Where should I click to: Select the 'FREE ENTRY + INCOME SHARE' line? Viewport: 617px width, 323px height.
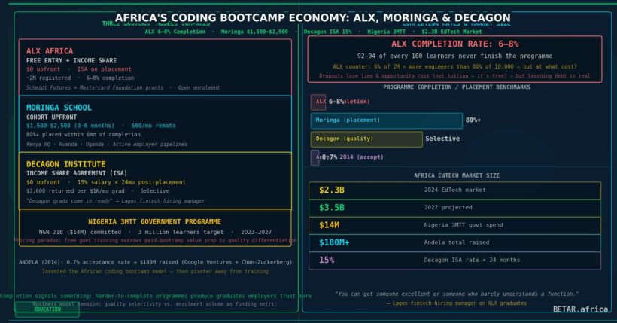click(71, 61)
